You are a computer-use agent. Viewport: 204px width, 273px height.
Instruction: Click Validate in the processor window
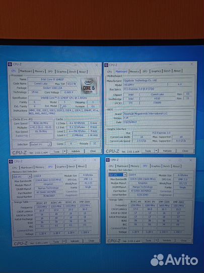(76, 151)
